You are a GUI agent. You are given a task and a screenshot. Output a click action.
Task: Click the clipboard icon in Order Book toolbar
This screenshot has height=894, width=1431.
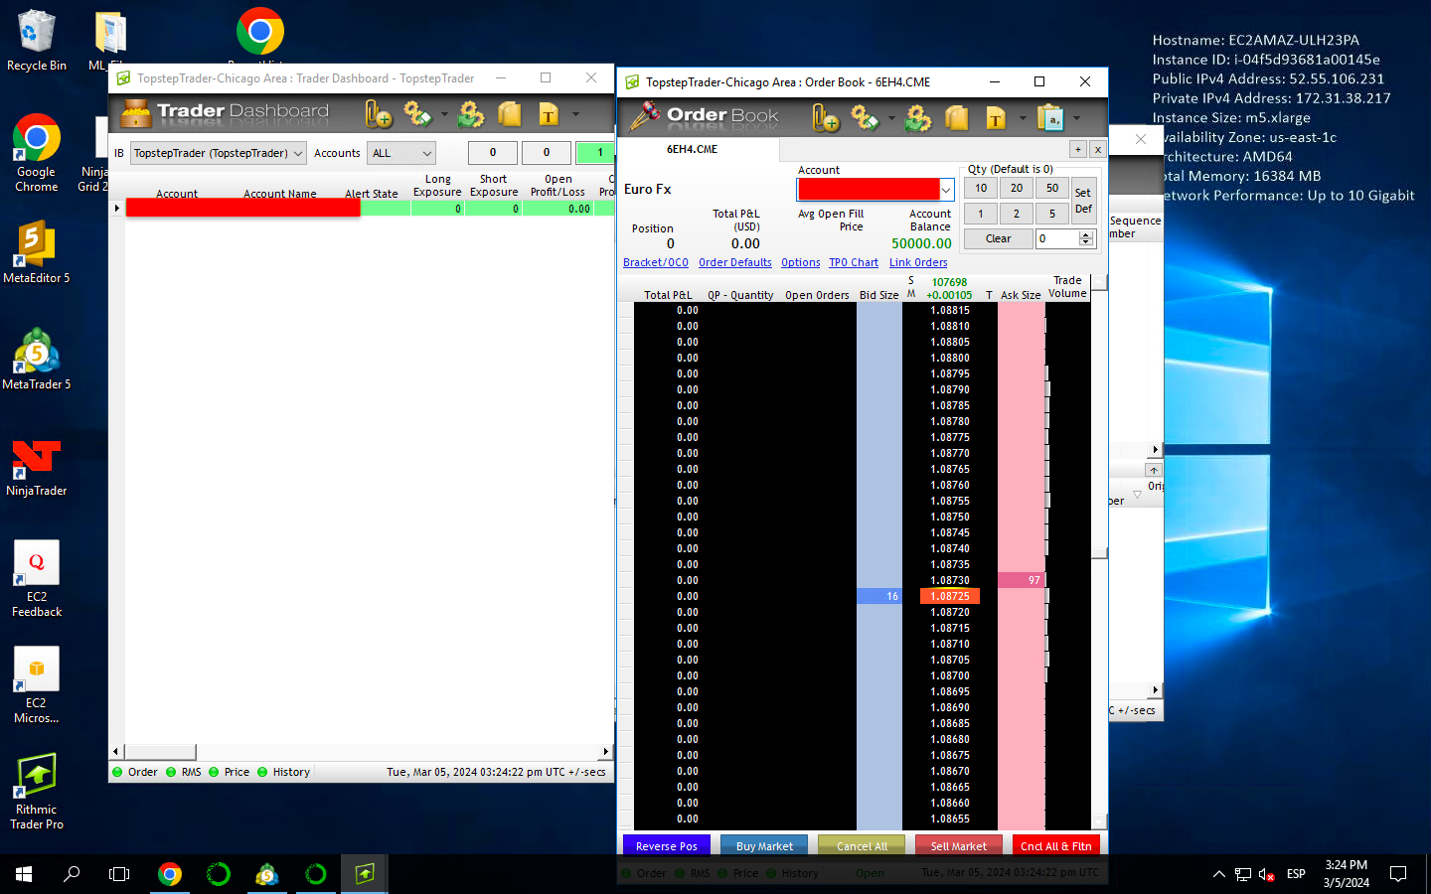(1050, 119)
